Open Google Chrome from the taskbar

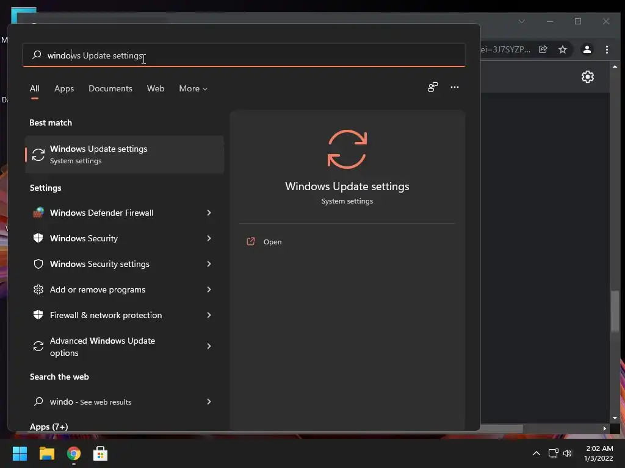coord(74,453)
